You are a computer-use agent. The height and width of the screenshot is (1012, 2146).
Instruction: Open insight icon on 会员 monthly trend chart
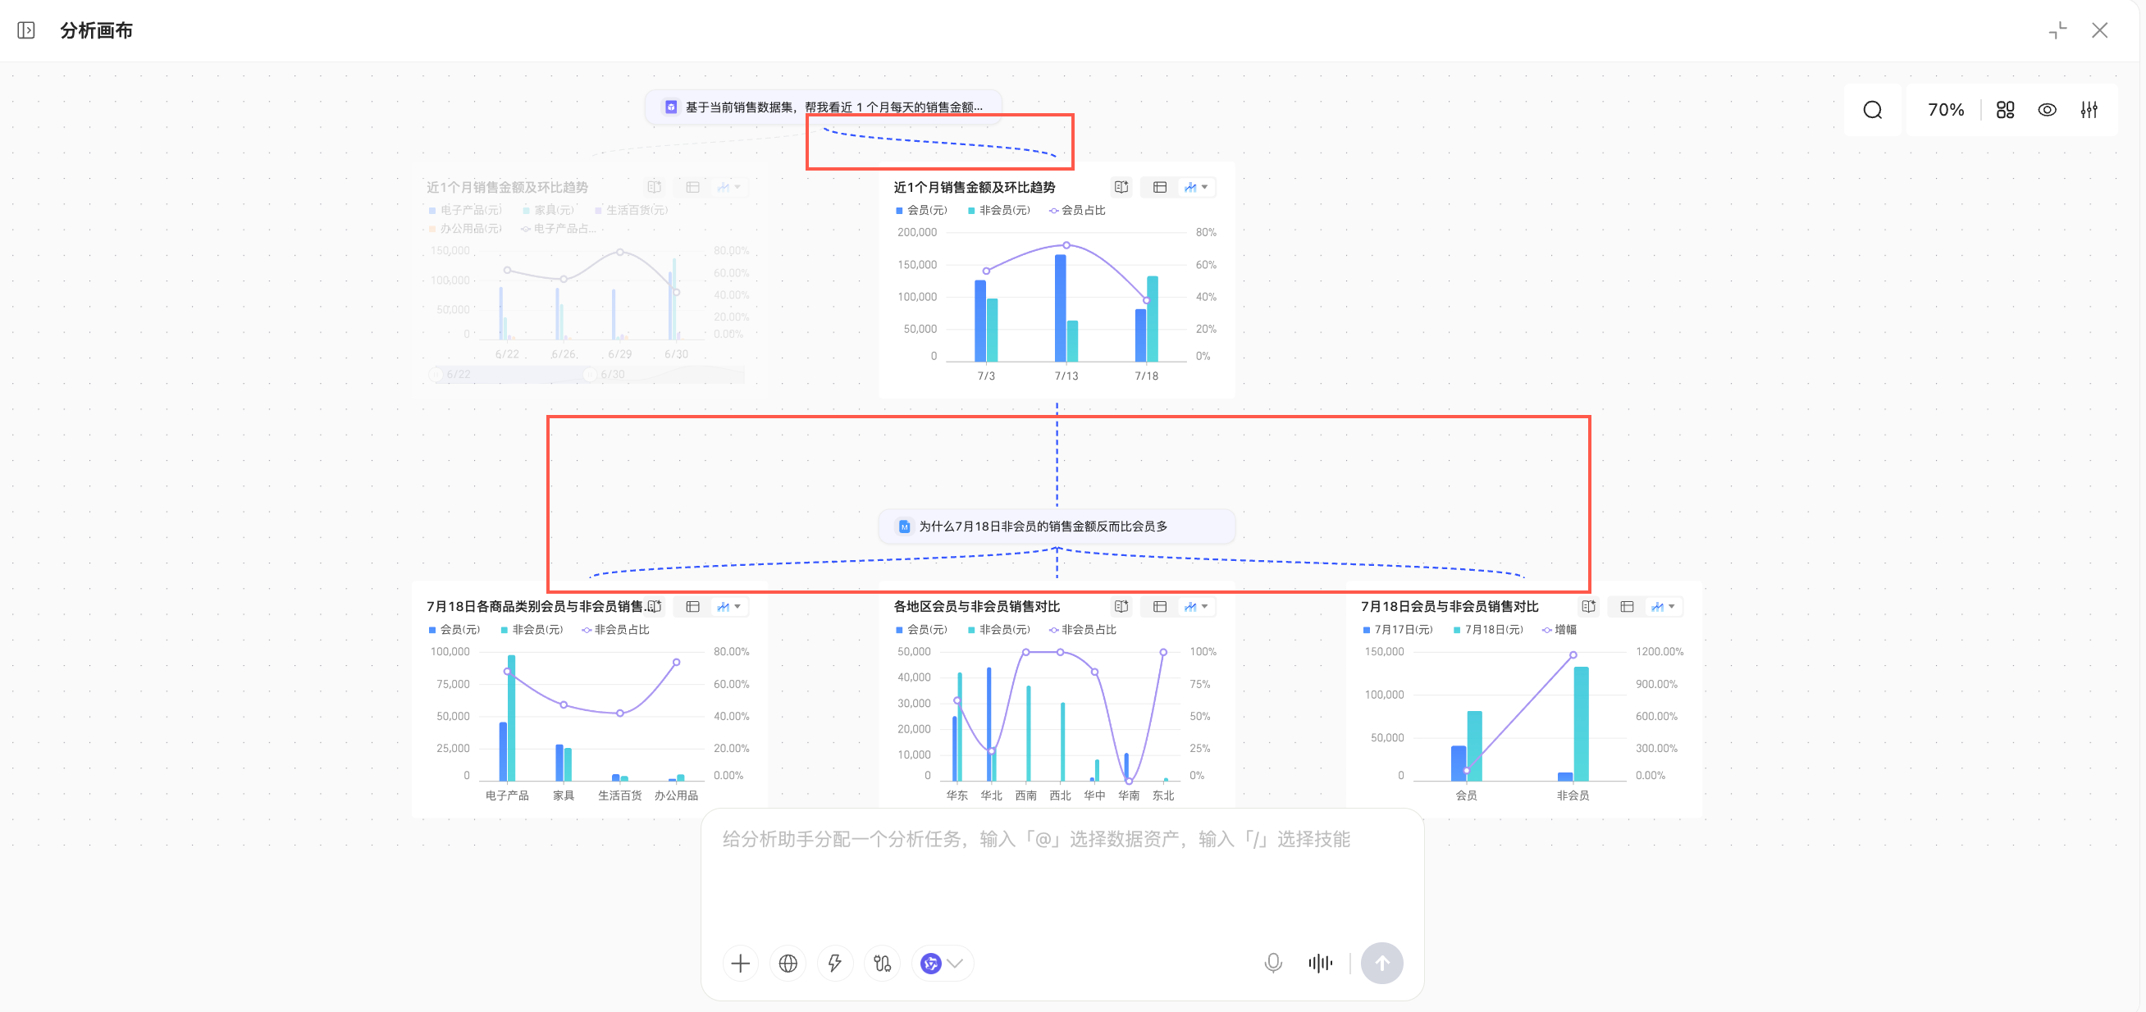coord(1121,188)
